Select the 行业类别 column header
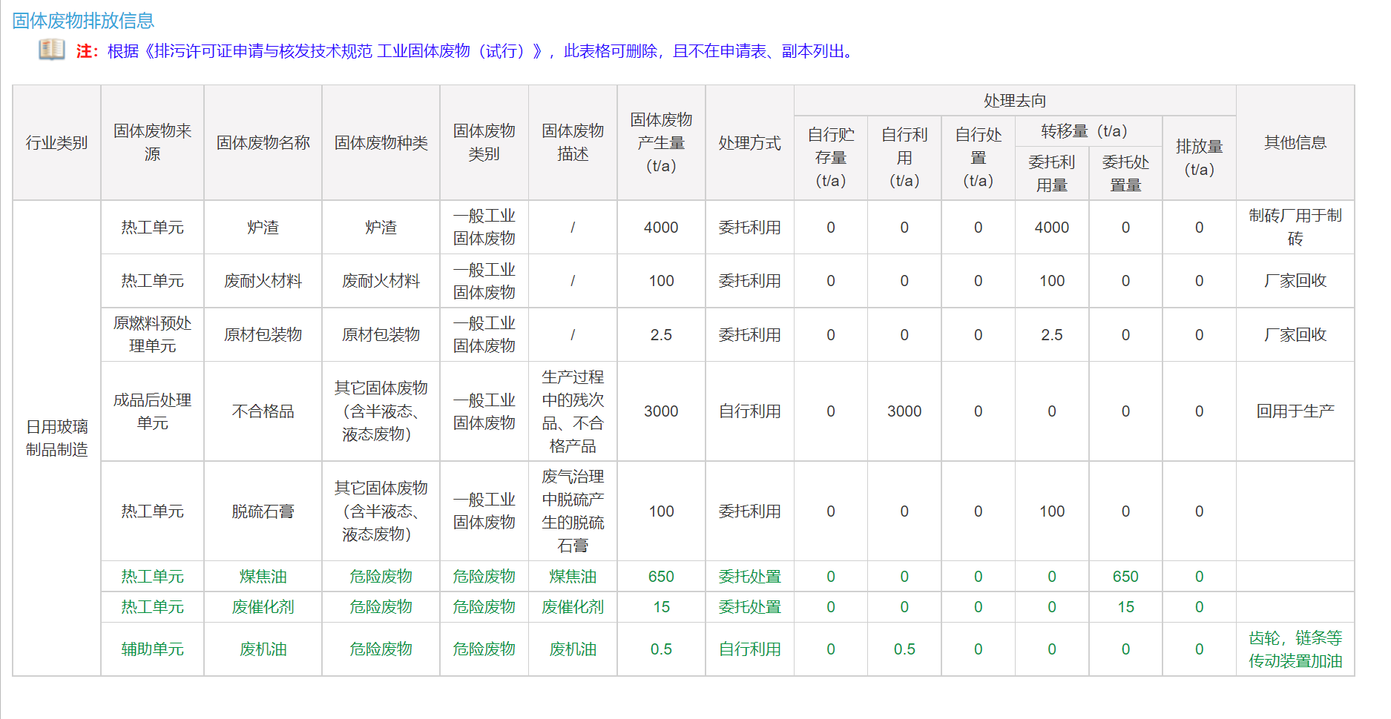Screen dimensions: 1391x719 (56, 142)
